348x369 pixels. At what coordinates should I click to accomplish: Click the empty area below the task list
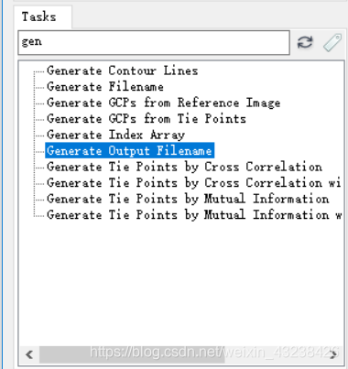[x=181, y=284]
